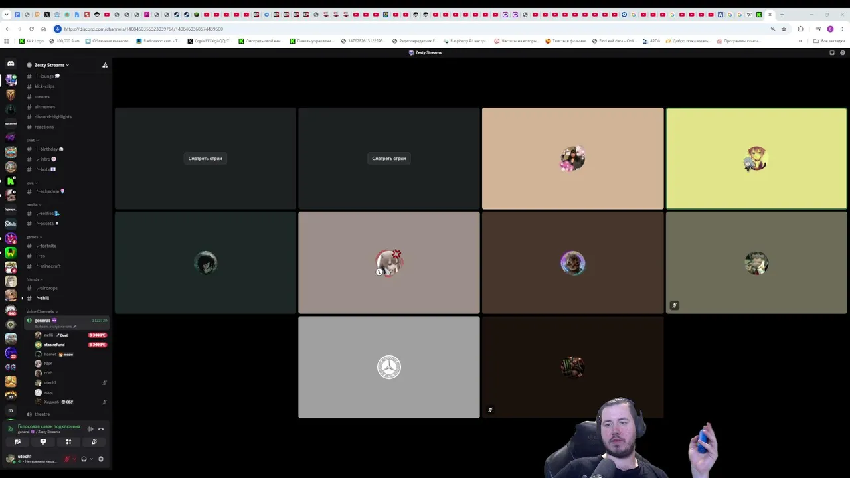Collapse the chat channel category
Image resolution: width=850 pixels, height=478 pixels.
click(x=32, y=140)
